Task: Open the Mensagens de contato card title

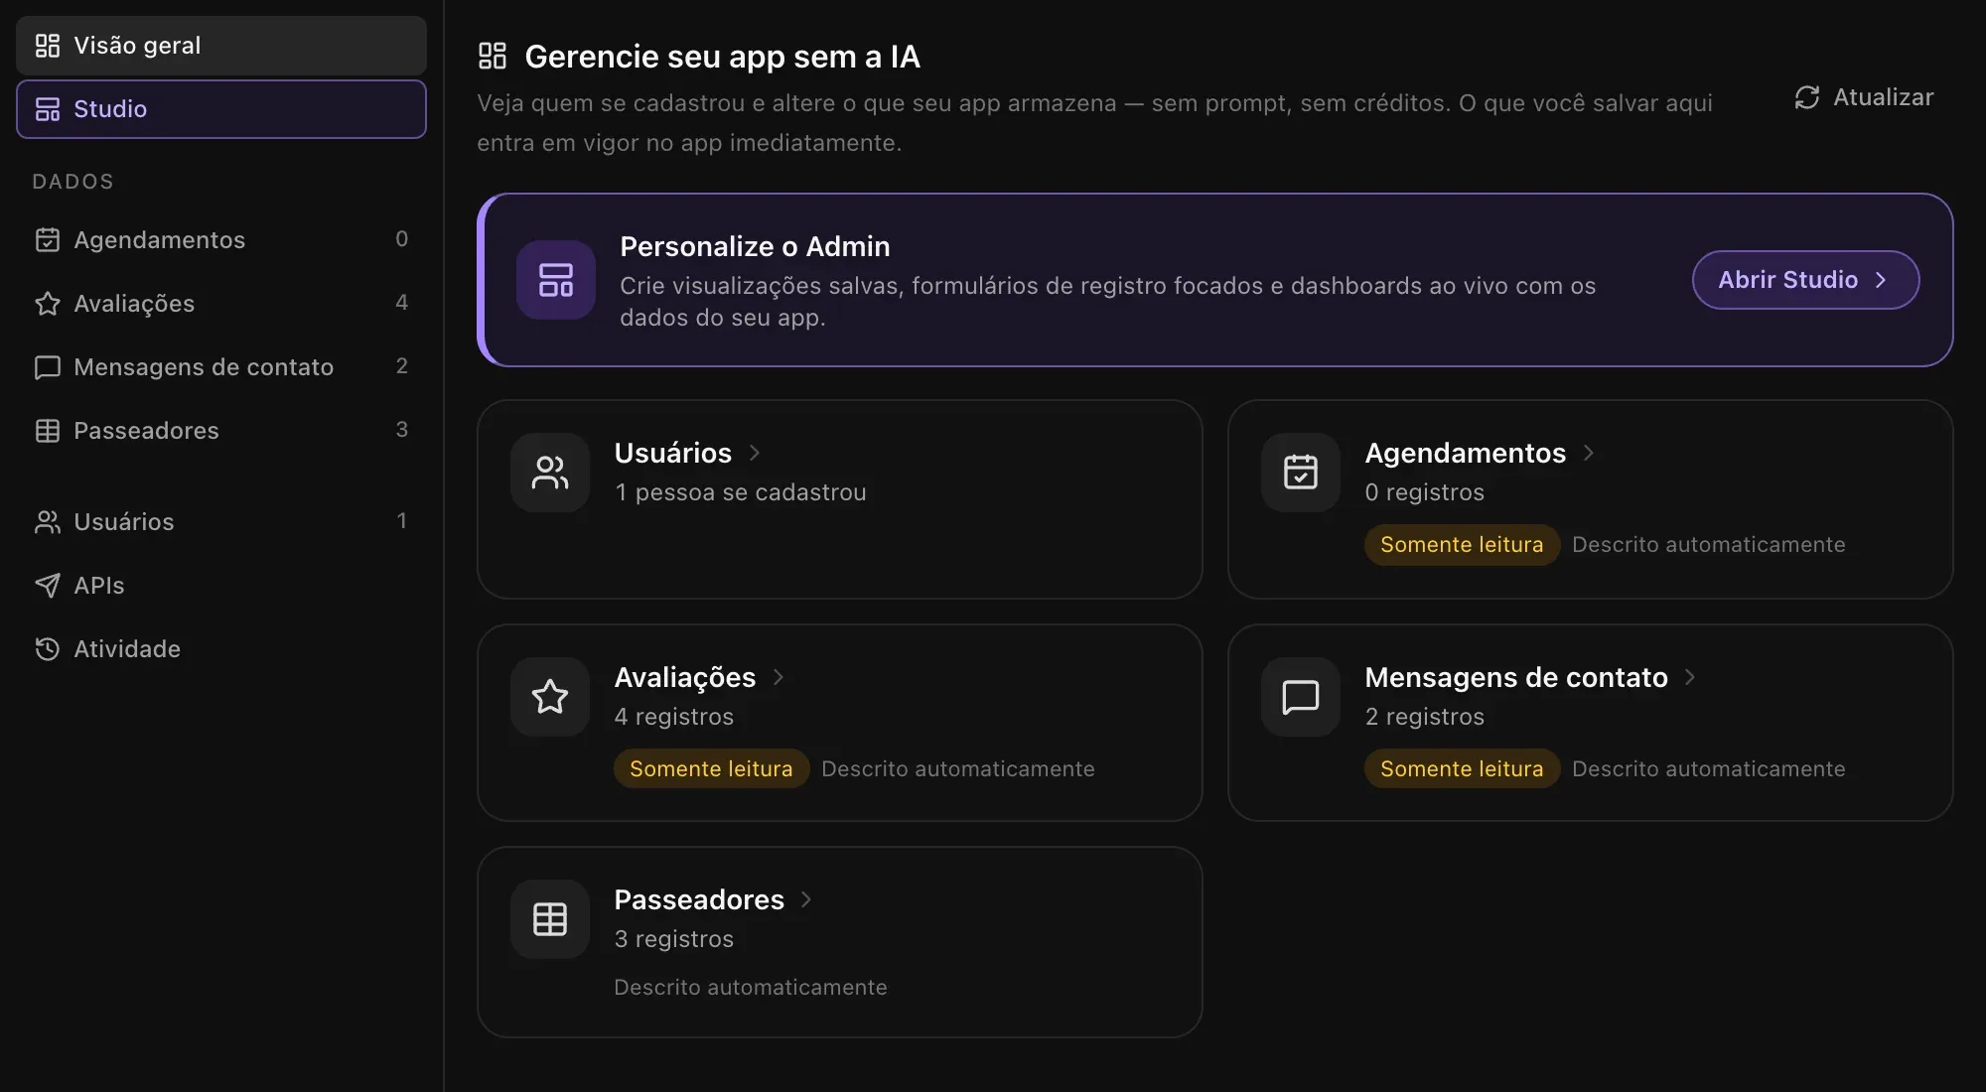Action: click(1516, 677)
